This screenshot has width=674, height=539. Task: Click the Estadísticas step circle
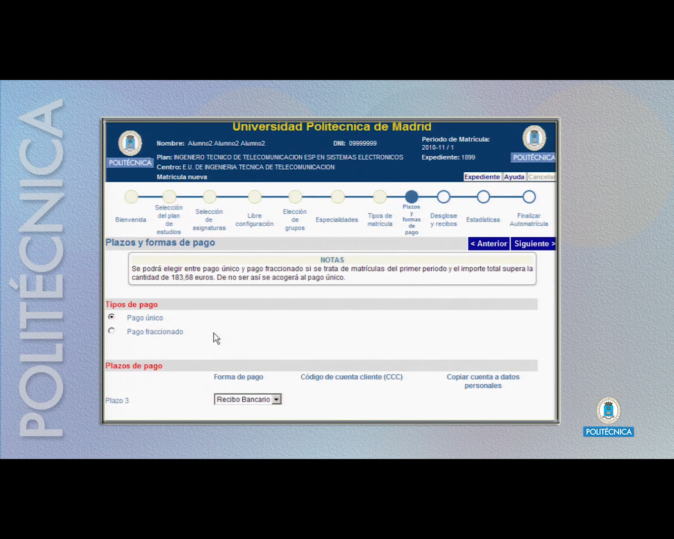483,197
